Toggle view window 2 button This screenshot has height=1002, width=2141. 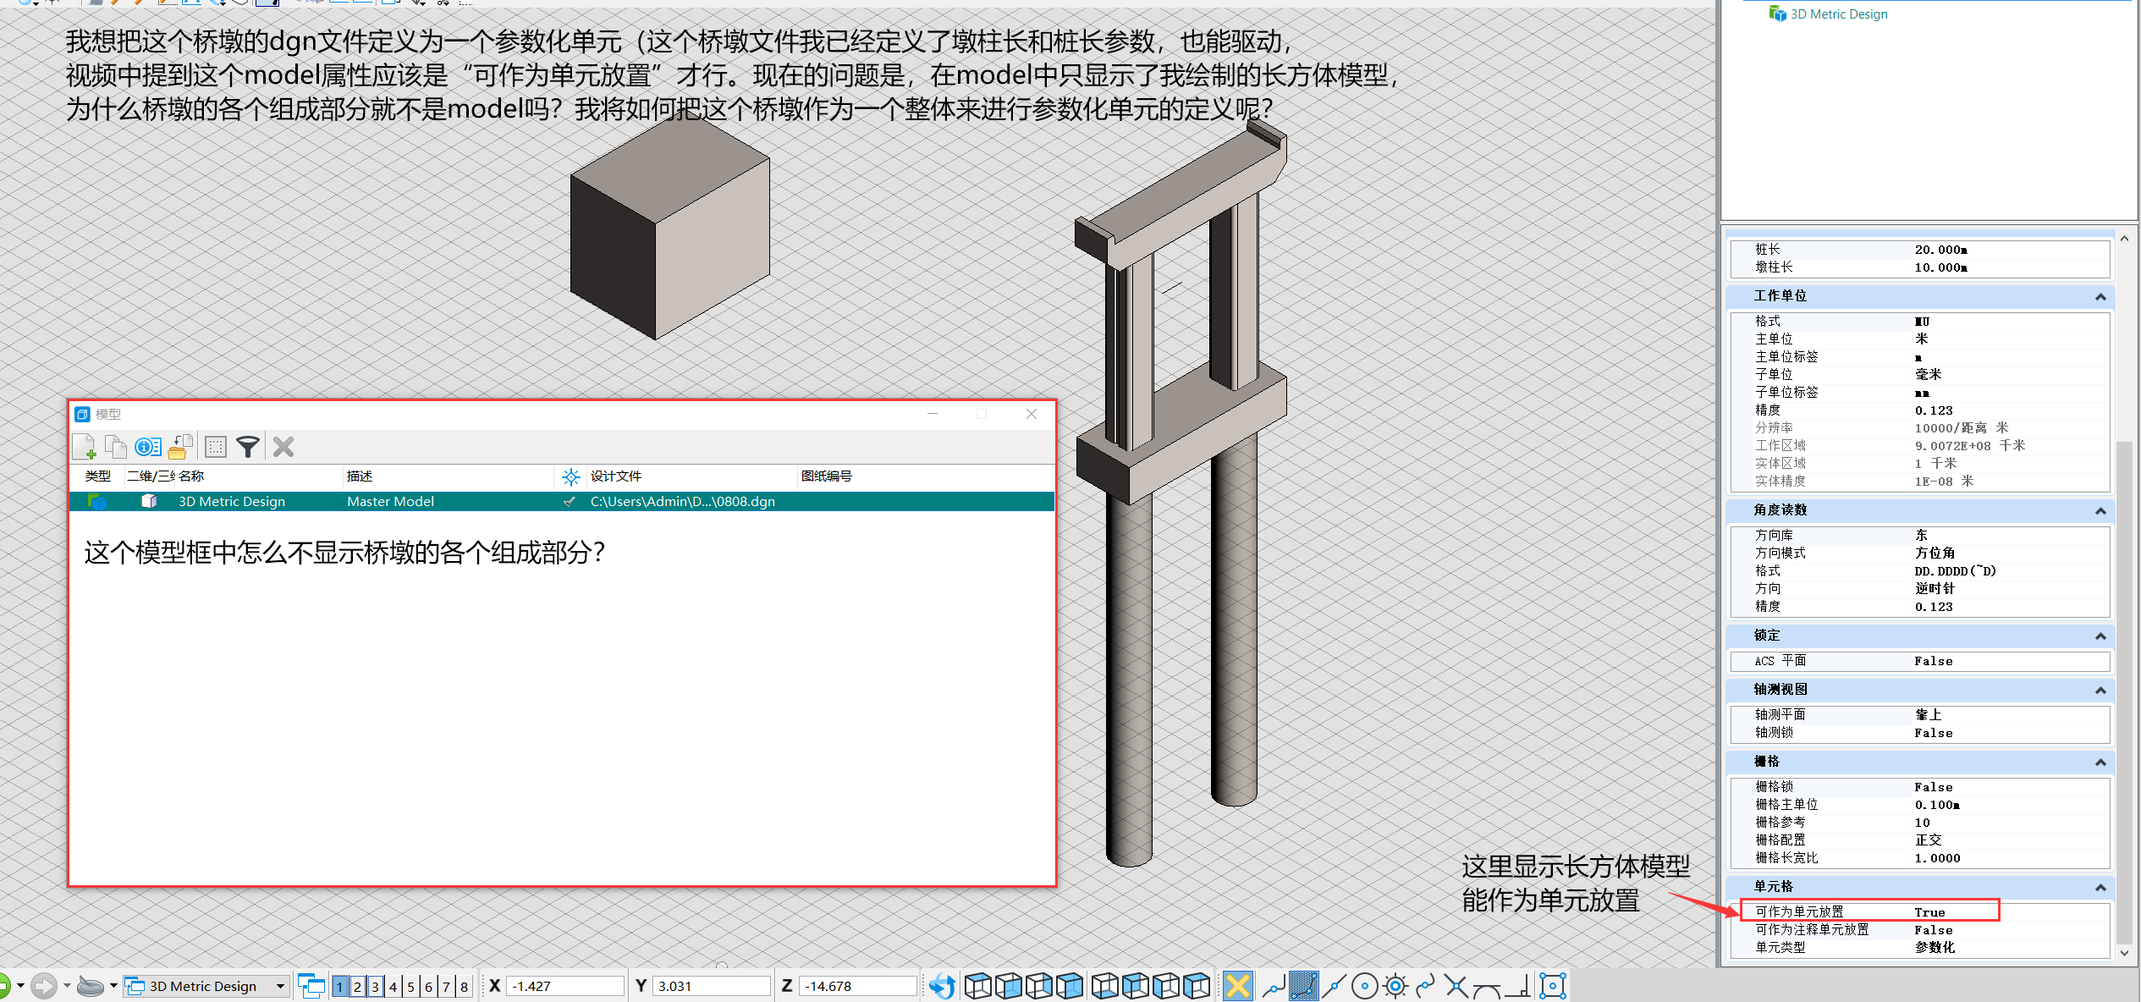[357, 986]
